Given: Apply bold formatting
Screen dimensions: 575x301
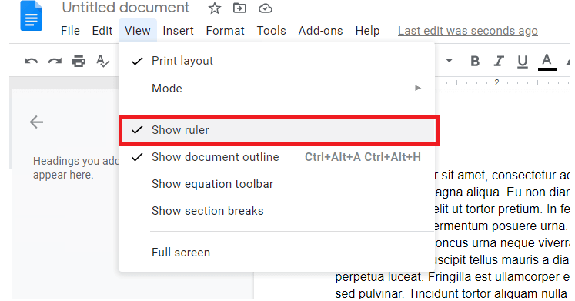Looking at the screenshot, I should [475, 61].
